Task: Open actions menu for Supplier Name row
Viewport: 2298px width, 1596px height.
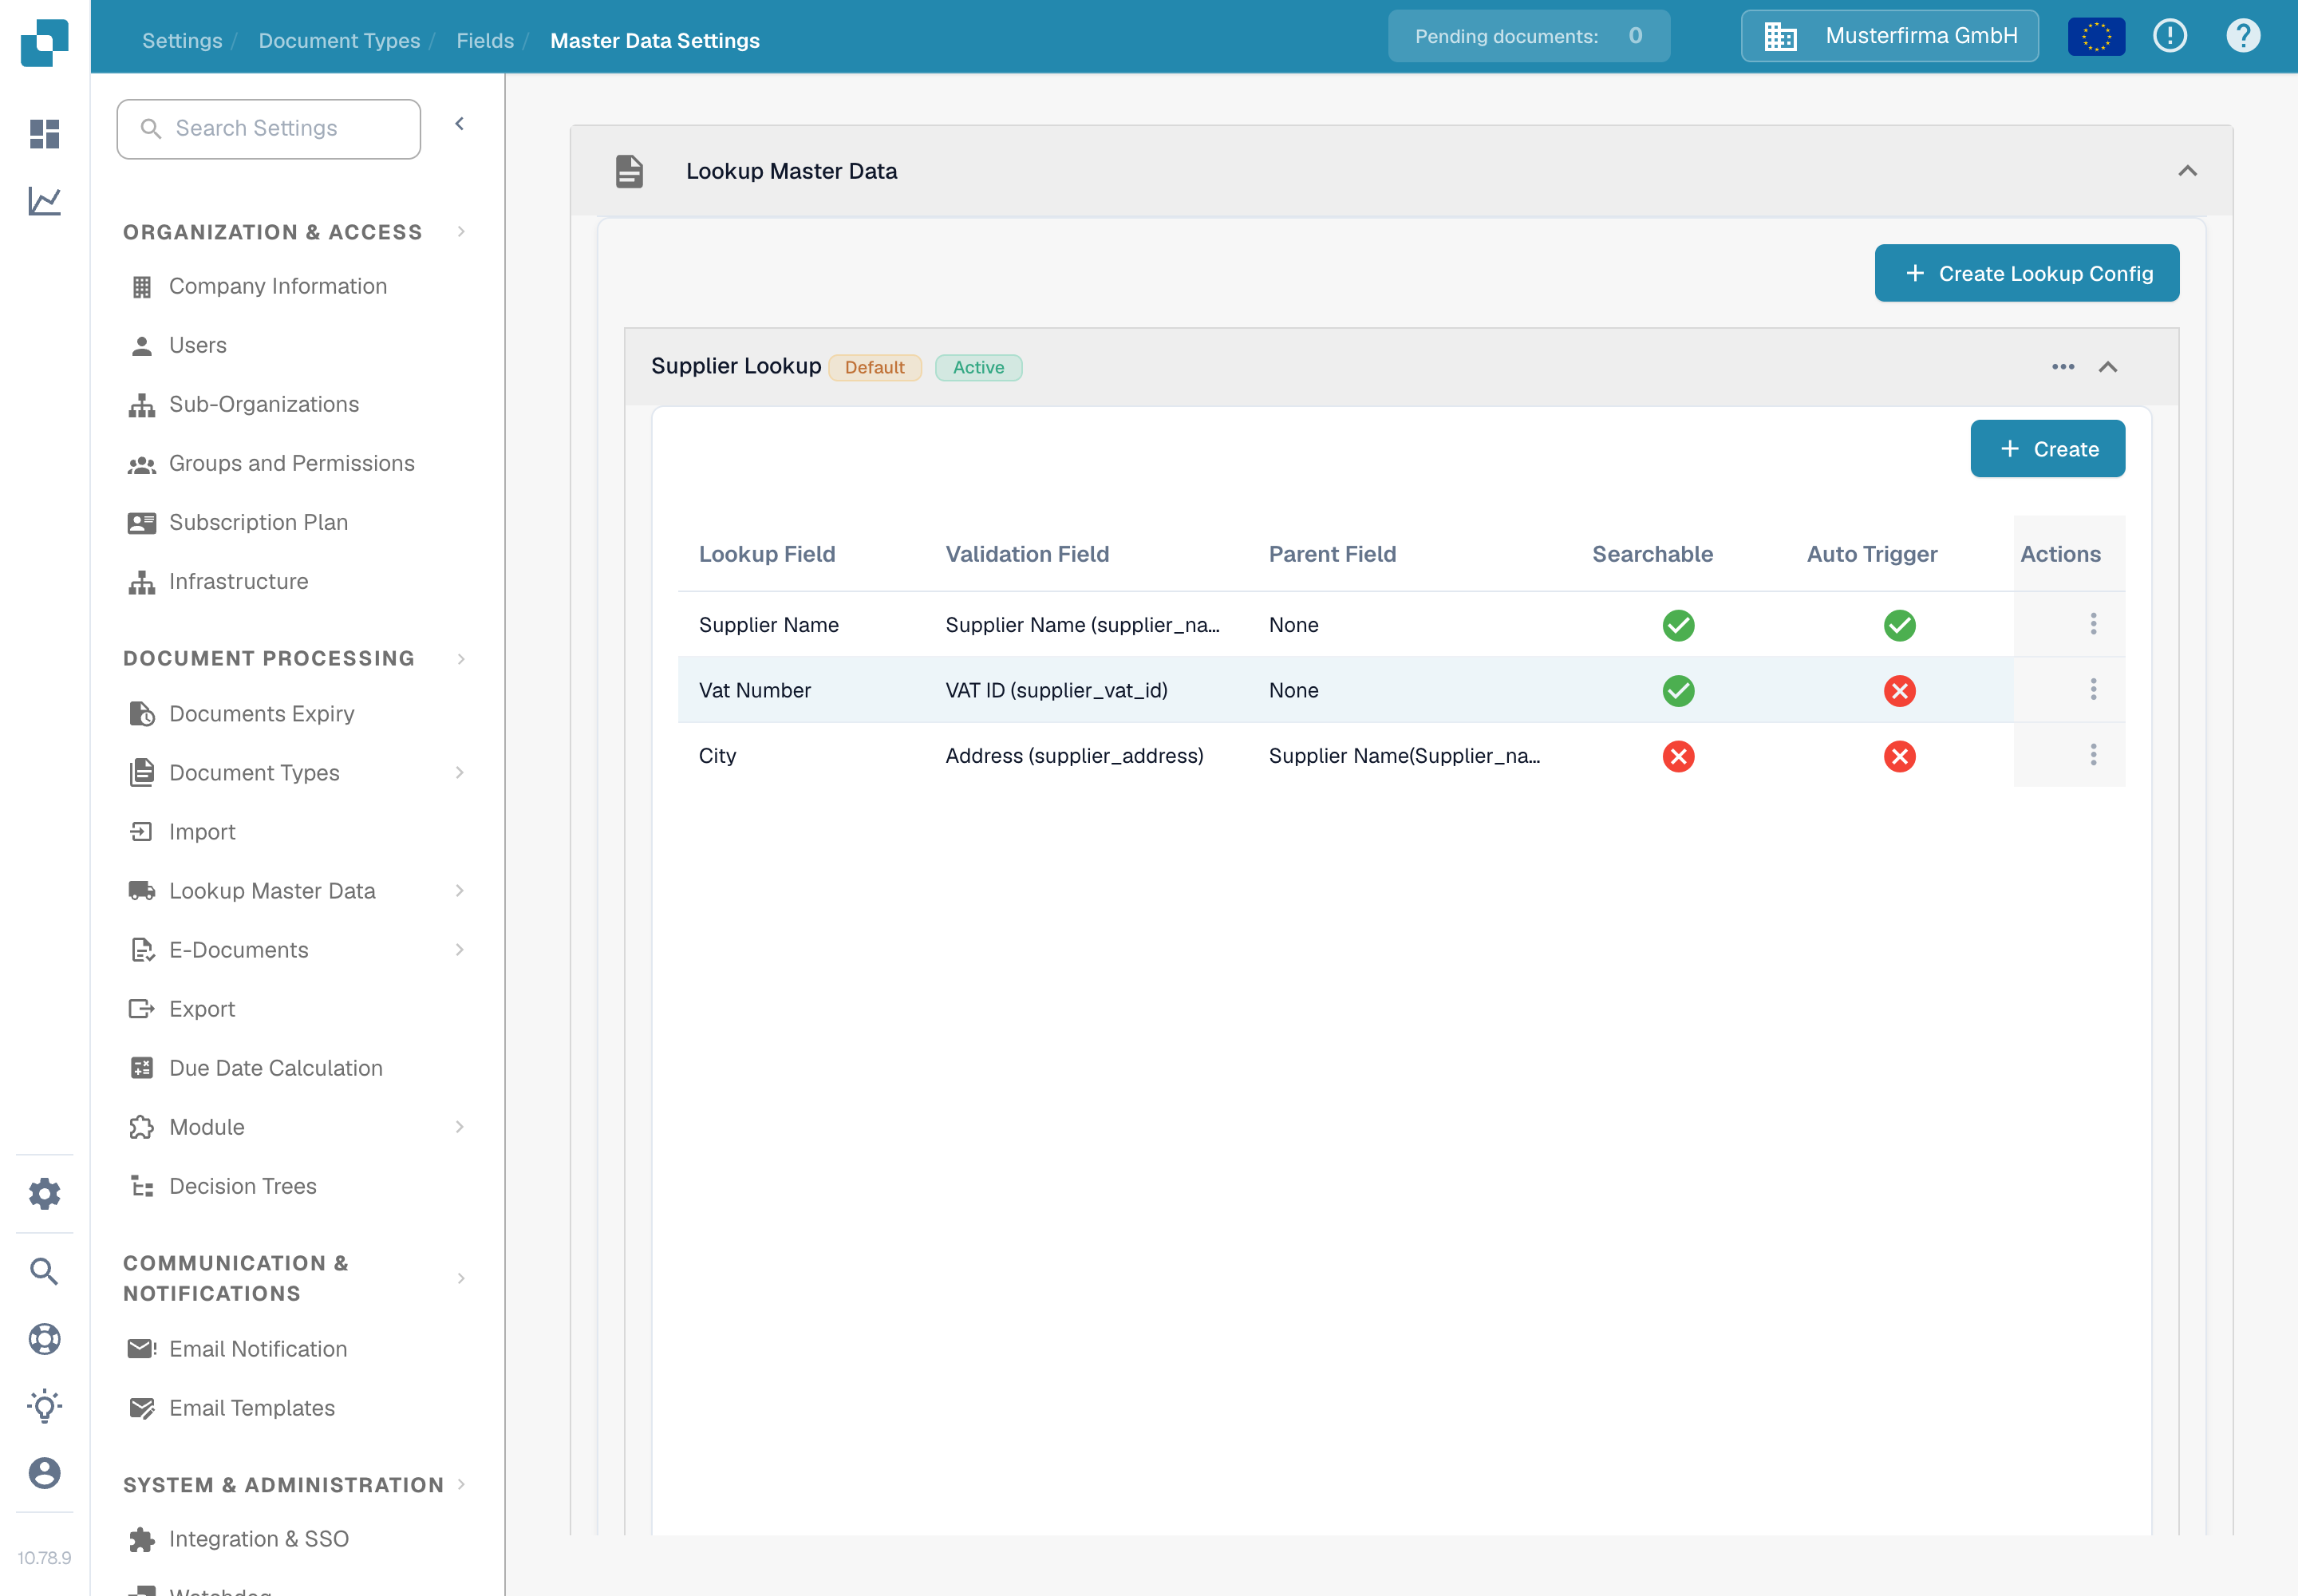Action: [x=2093, y=624]
